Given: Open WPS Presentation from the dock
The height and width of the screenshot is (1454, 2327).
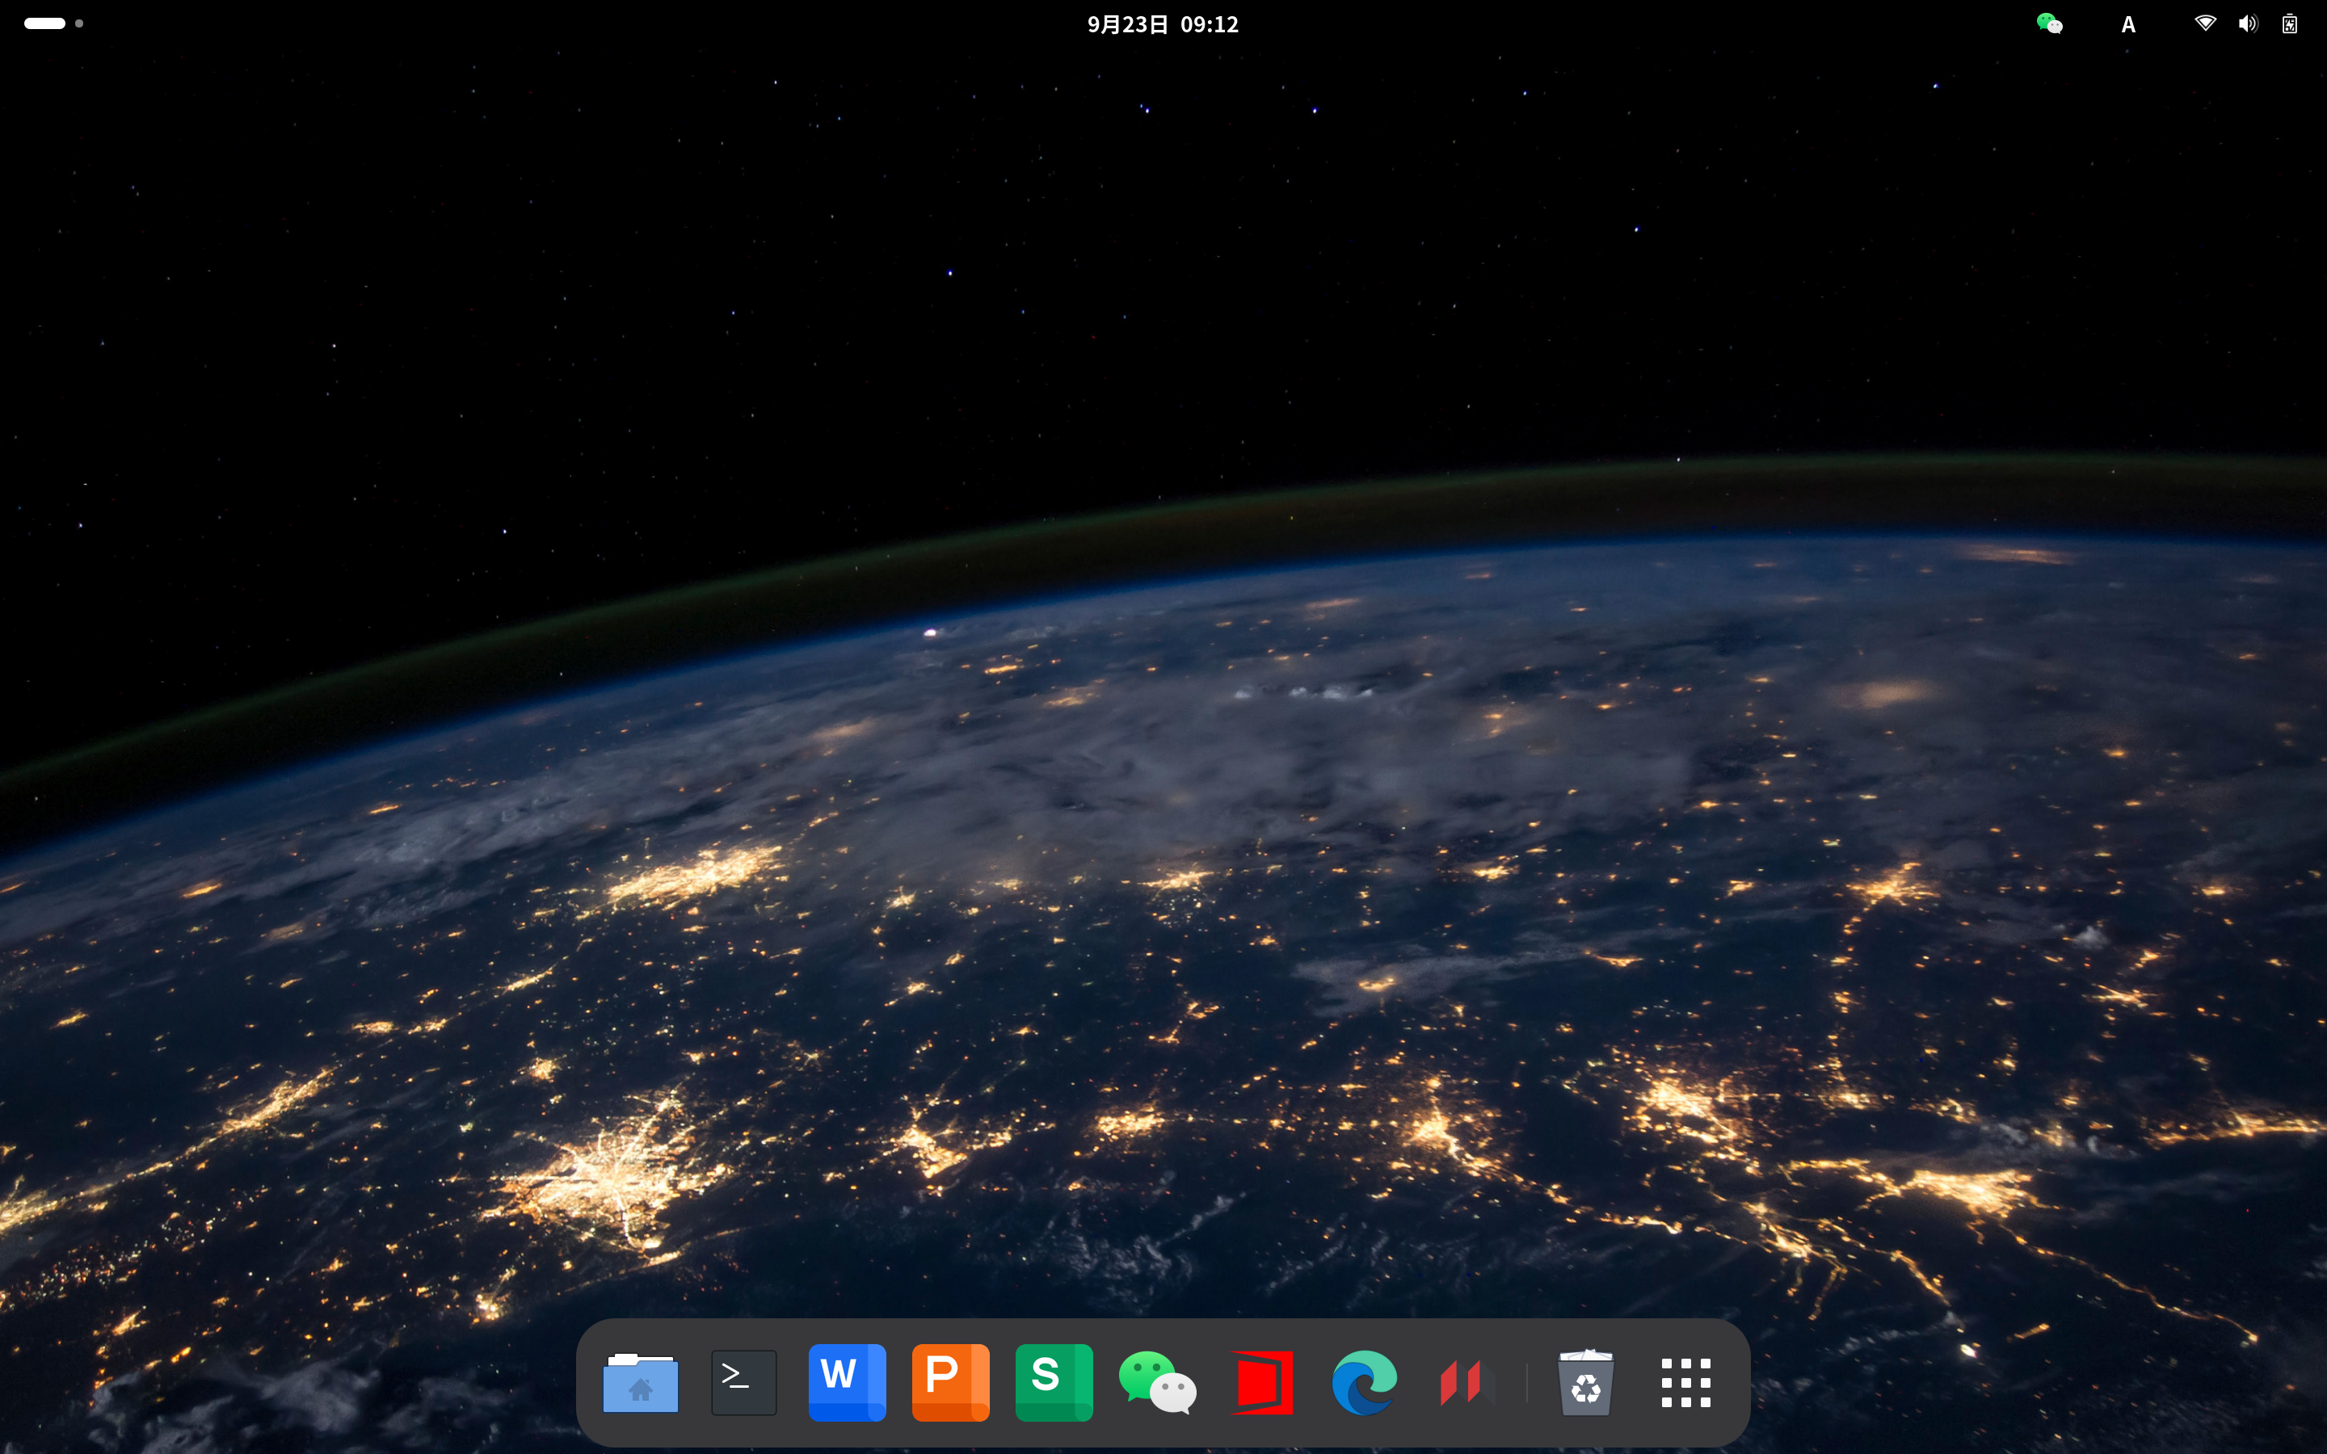Looking at the screenshot, I should click(x=950, y=1383).
